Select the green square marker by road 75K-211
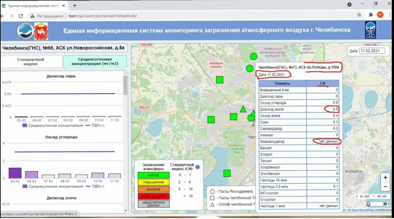This screenshot has height=219, width=394. click(x=211, y=120)
